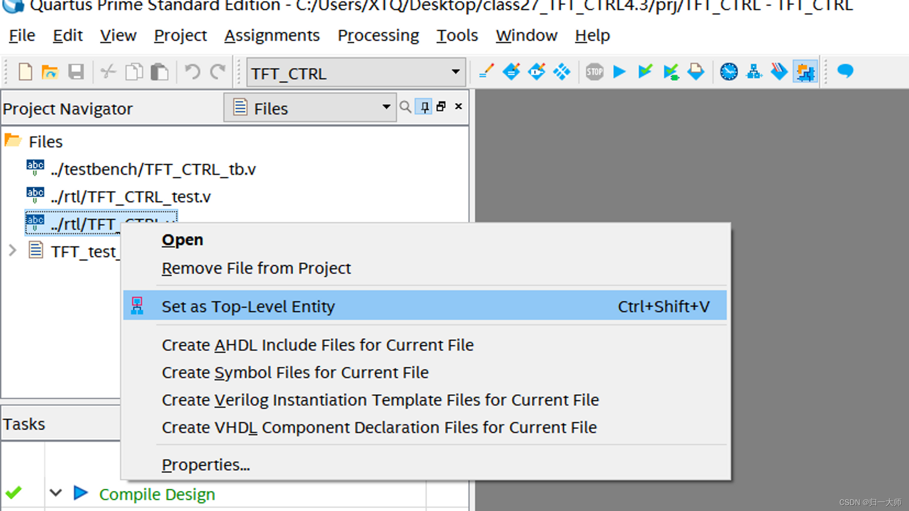
Task: Choose Create AHDL Include Files option
Action: click(x=425, y=345)
